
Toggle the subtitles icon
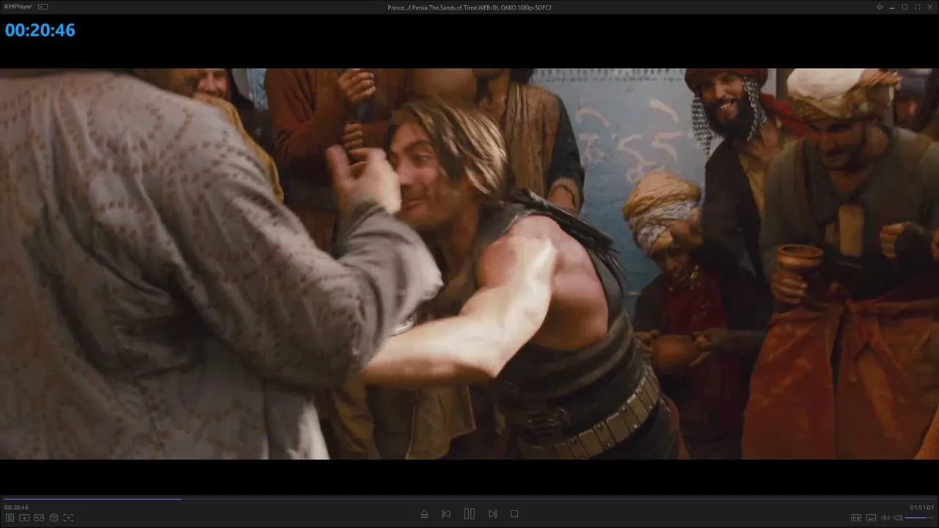tap(871, 518)
